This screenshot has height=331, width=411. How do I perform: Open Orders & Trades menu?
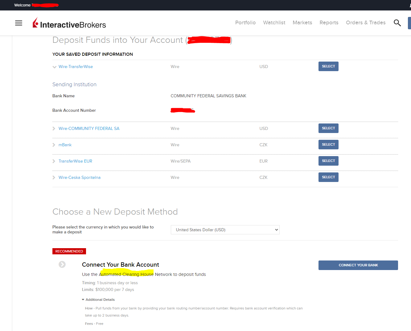pos(366,22)
